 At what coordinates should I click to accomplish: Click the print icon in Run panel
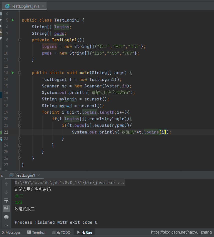pos(6,217)
